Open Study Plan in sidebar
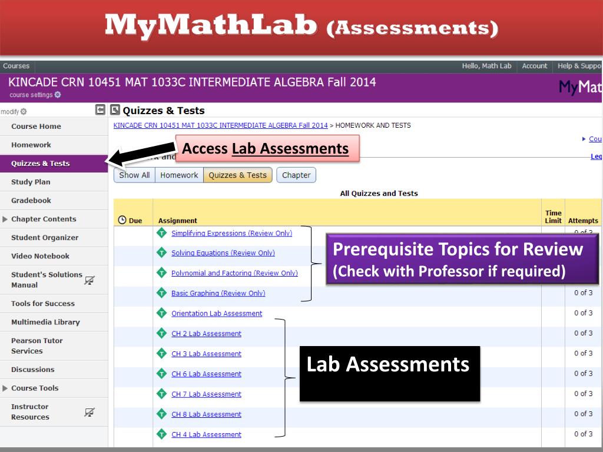The image size is (603, 452). coord(54,182)
